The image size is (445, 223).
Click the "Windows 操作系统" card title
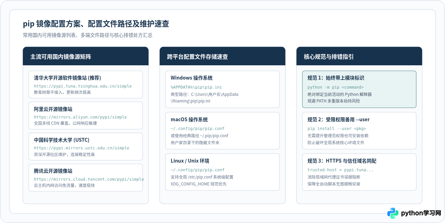192,78
